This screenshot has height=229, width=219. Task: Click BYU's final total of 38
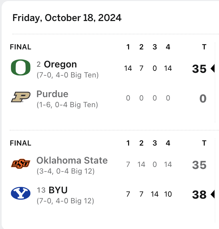[199, 195]
